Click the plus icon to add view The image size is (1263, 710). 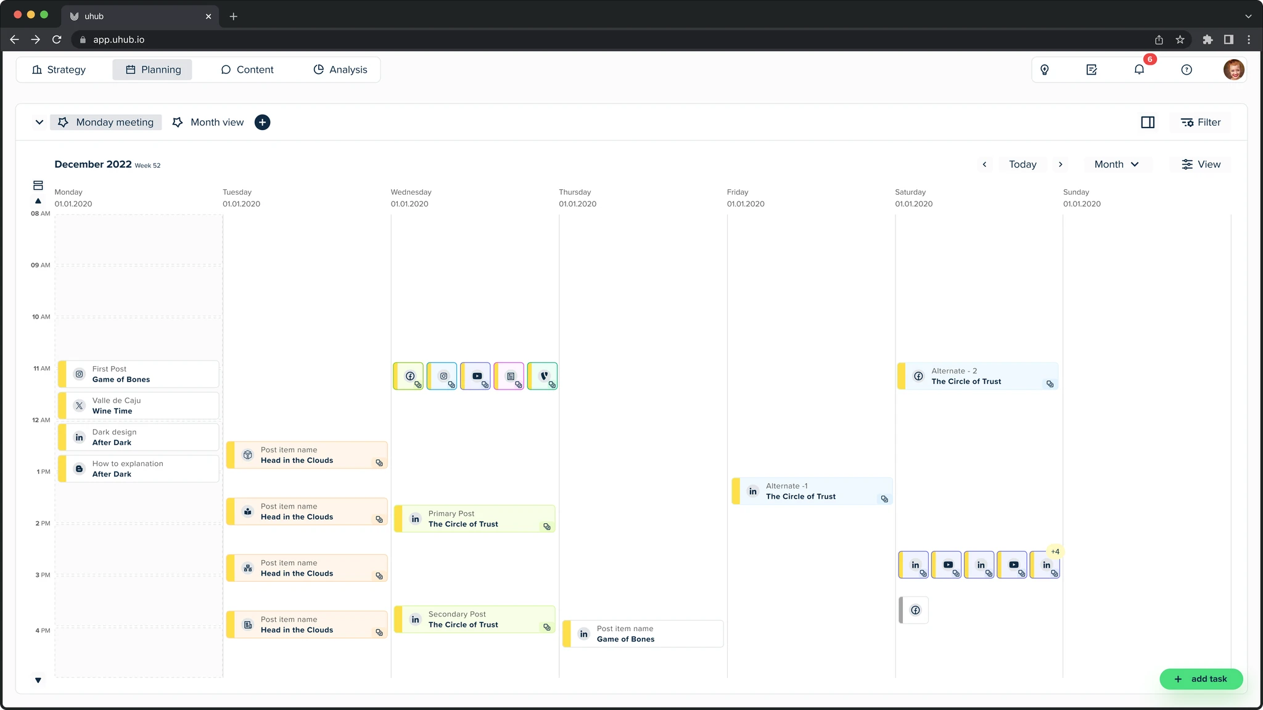262,122
